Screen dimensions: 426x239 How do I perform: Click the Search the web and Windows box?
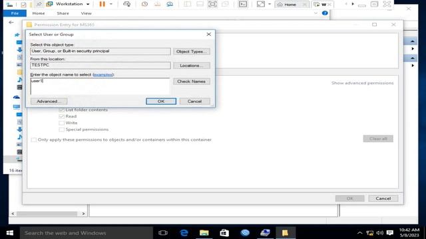coord(87,233)
